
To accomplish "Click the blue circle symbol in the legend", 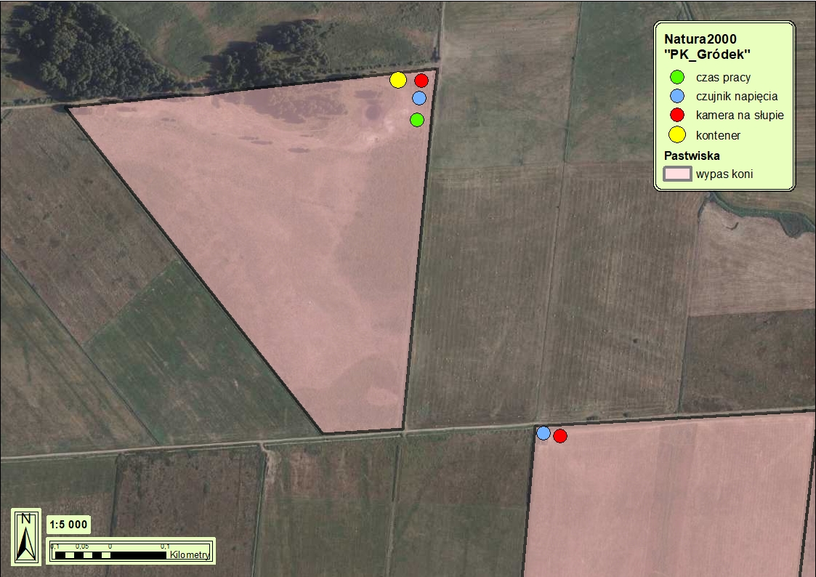I will [676, 96].
